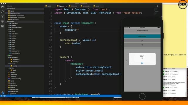
Task: Expand the write-file-atomic folder
Action: [9, 27]
